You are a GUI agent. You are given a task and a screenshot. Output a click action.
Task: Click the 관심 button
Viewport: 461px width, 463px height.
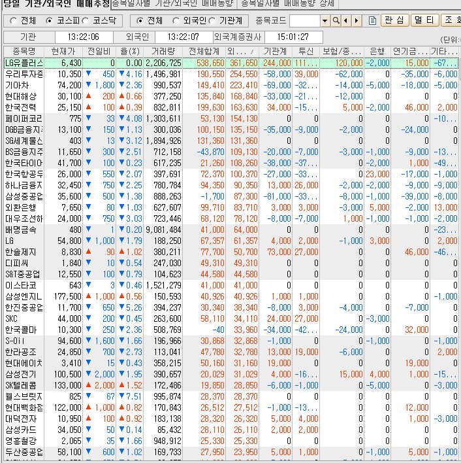pyautogui.click(x=394, y=20)
